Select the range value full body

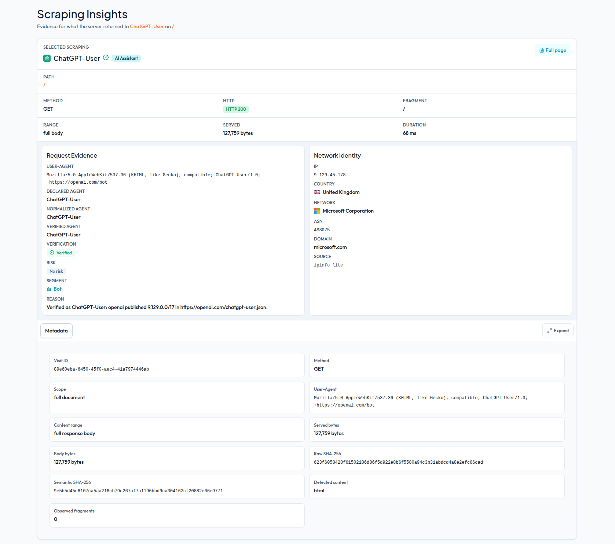[53, 133]
